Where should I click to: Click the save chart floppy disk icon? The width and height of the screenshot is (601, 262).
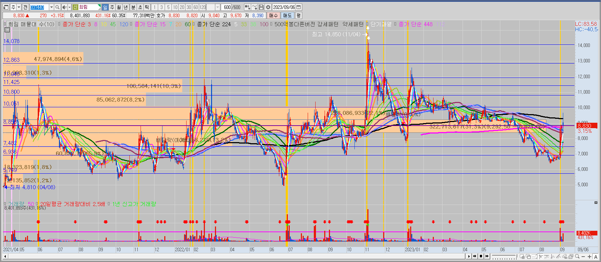click(261, 7)
